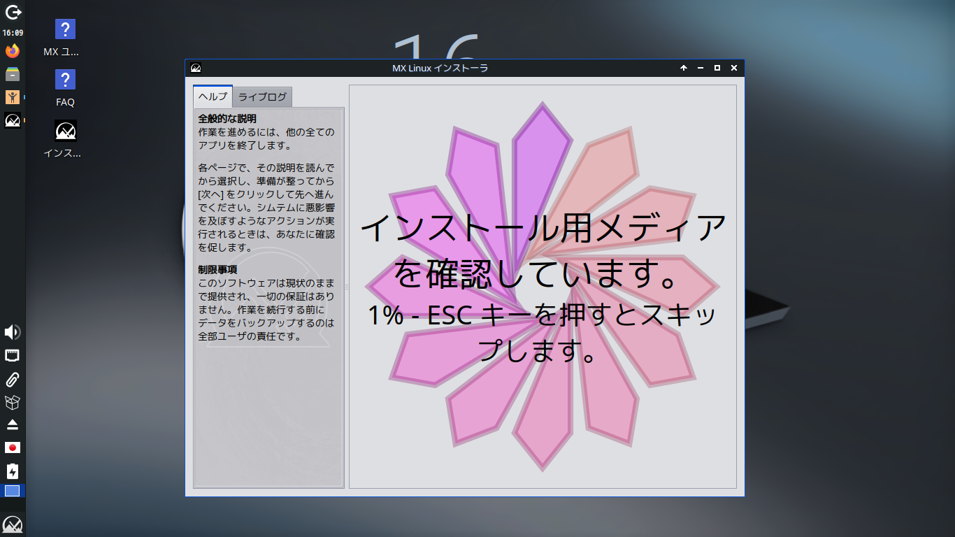The image size is (955, 537).
Task: Click the workspace pager in the panel
Action: tap(13, 491)
